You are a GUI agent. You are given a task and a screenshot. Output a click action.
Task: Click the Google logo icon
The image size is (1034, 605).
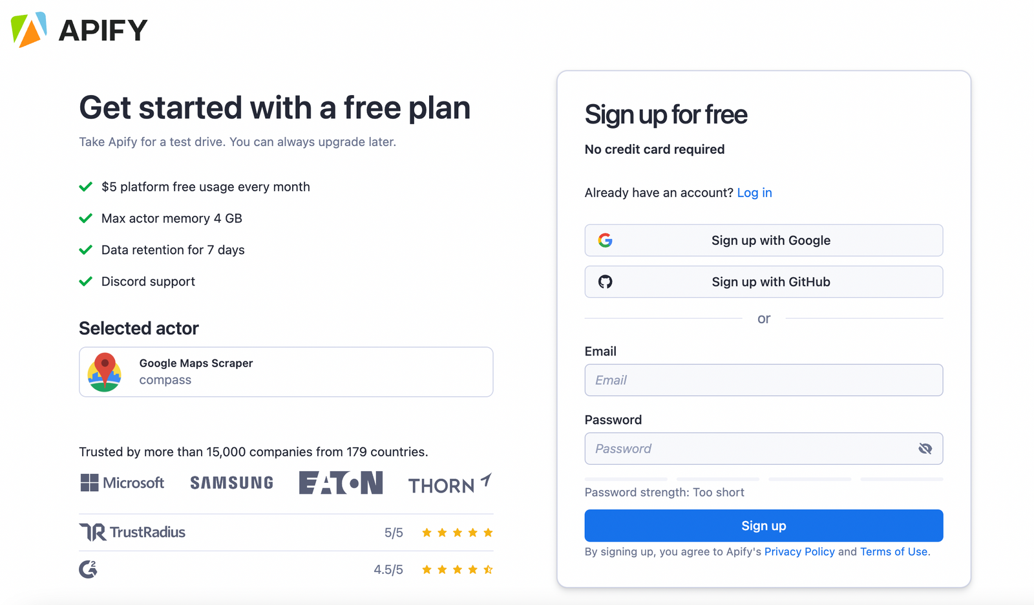click(x=605, y=240)
